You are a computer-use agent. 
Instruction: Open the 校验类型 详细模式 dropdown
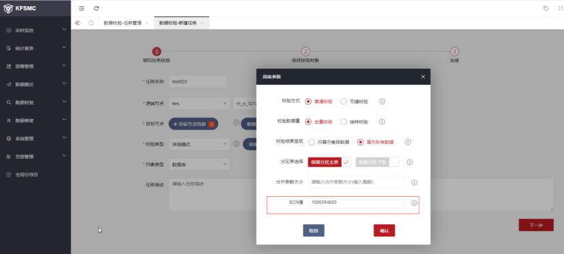[199, 144]
